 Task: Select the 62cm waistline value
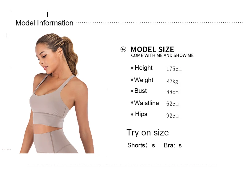(172, 104)
